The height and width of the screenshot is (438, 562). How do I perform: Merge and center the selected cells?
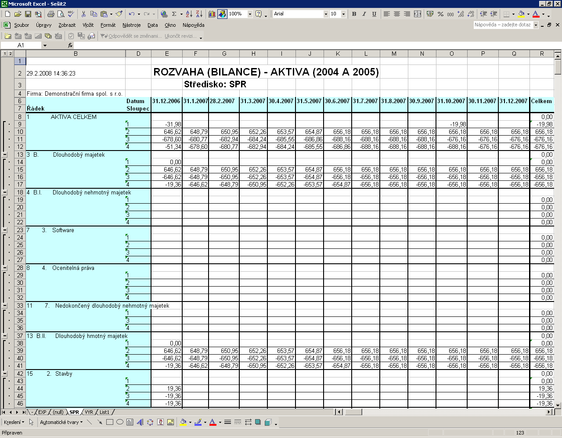(417, 14)
